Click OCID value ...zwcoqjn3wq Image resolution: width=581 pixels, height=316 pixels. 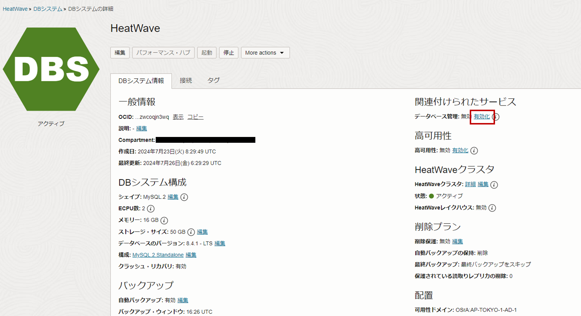tap(152, 117)
